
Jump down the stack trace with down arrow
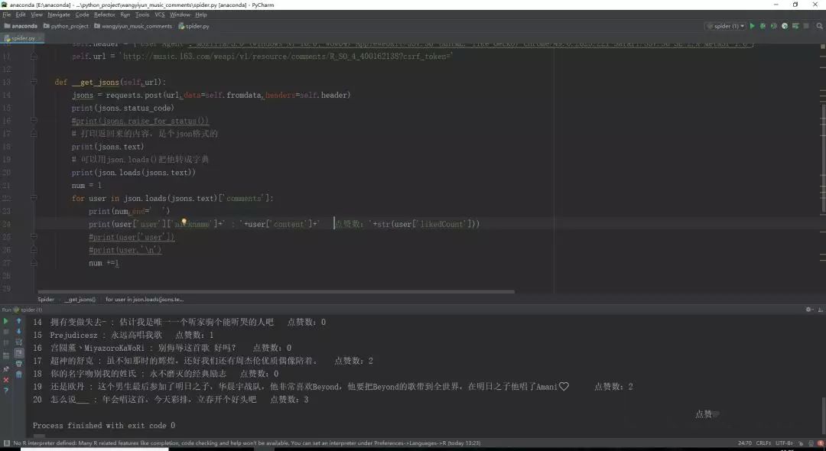[19, 331]
